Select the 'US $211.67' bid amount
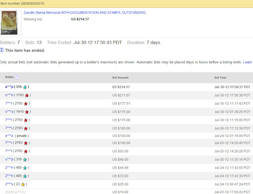Viewport: 253px width, 194px height. (121, 95)
